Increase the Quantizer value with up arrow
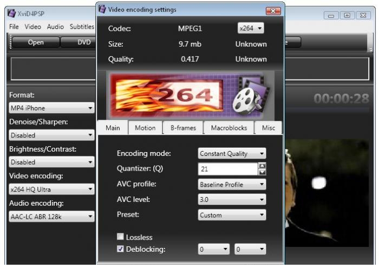The image size is (379, 275). click(x=262, y=166)
